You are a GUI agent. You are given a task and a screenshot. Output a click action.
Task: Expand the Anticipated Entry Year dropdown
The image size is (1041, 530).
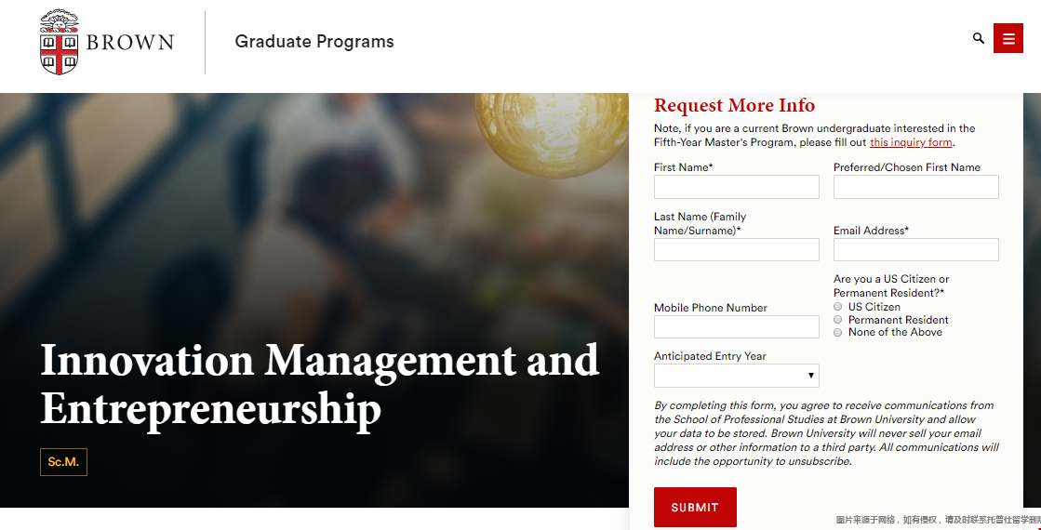coord(736,376)
